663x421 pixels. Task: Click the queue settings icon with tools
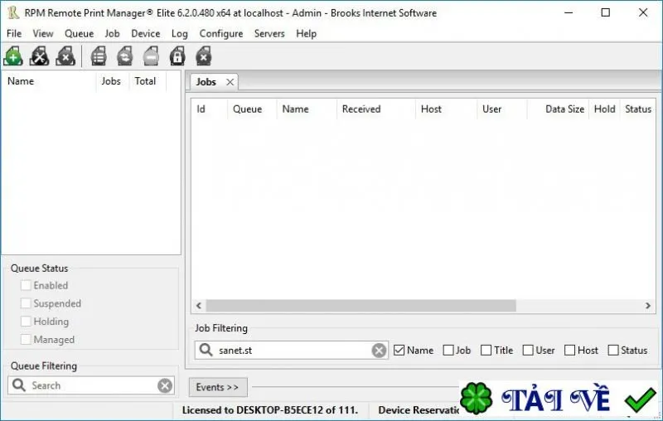click(x=39, y=56)
